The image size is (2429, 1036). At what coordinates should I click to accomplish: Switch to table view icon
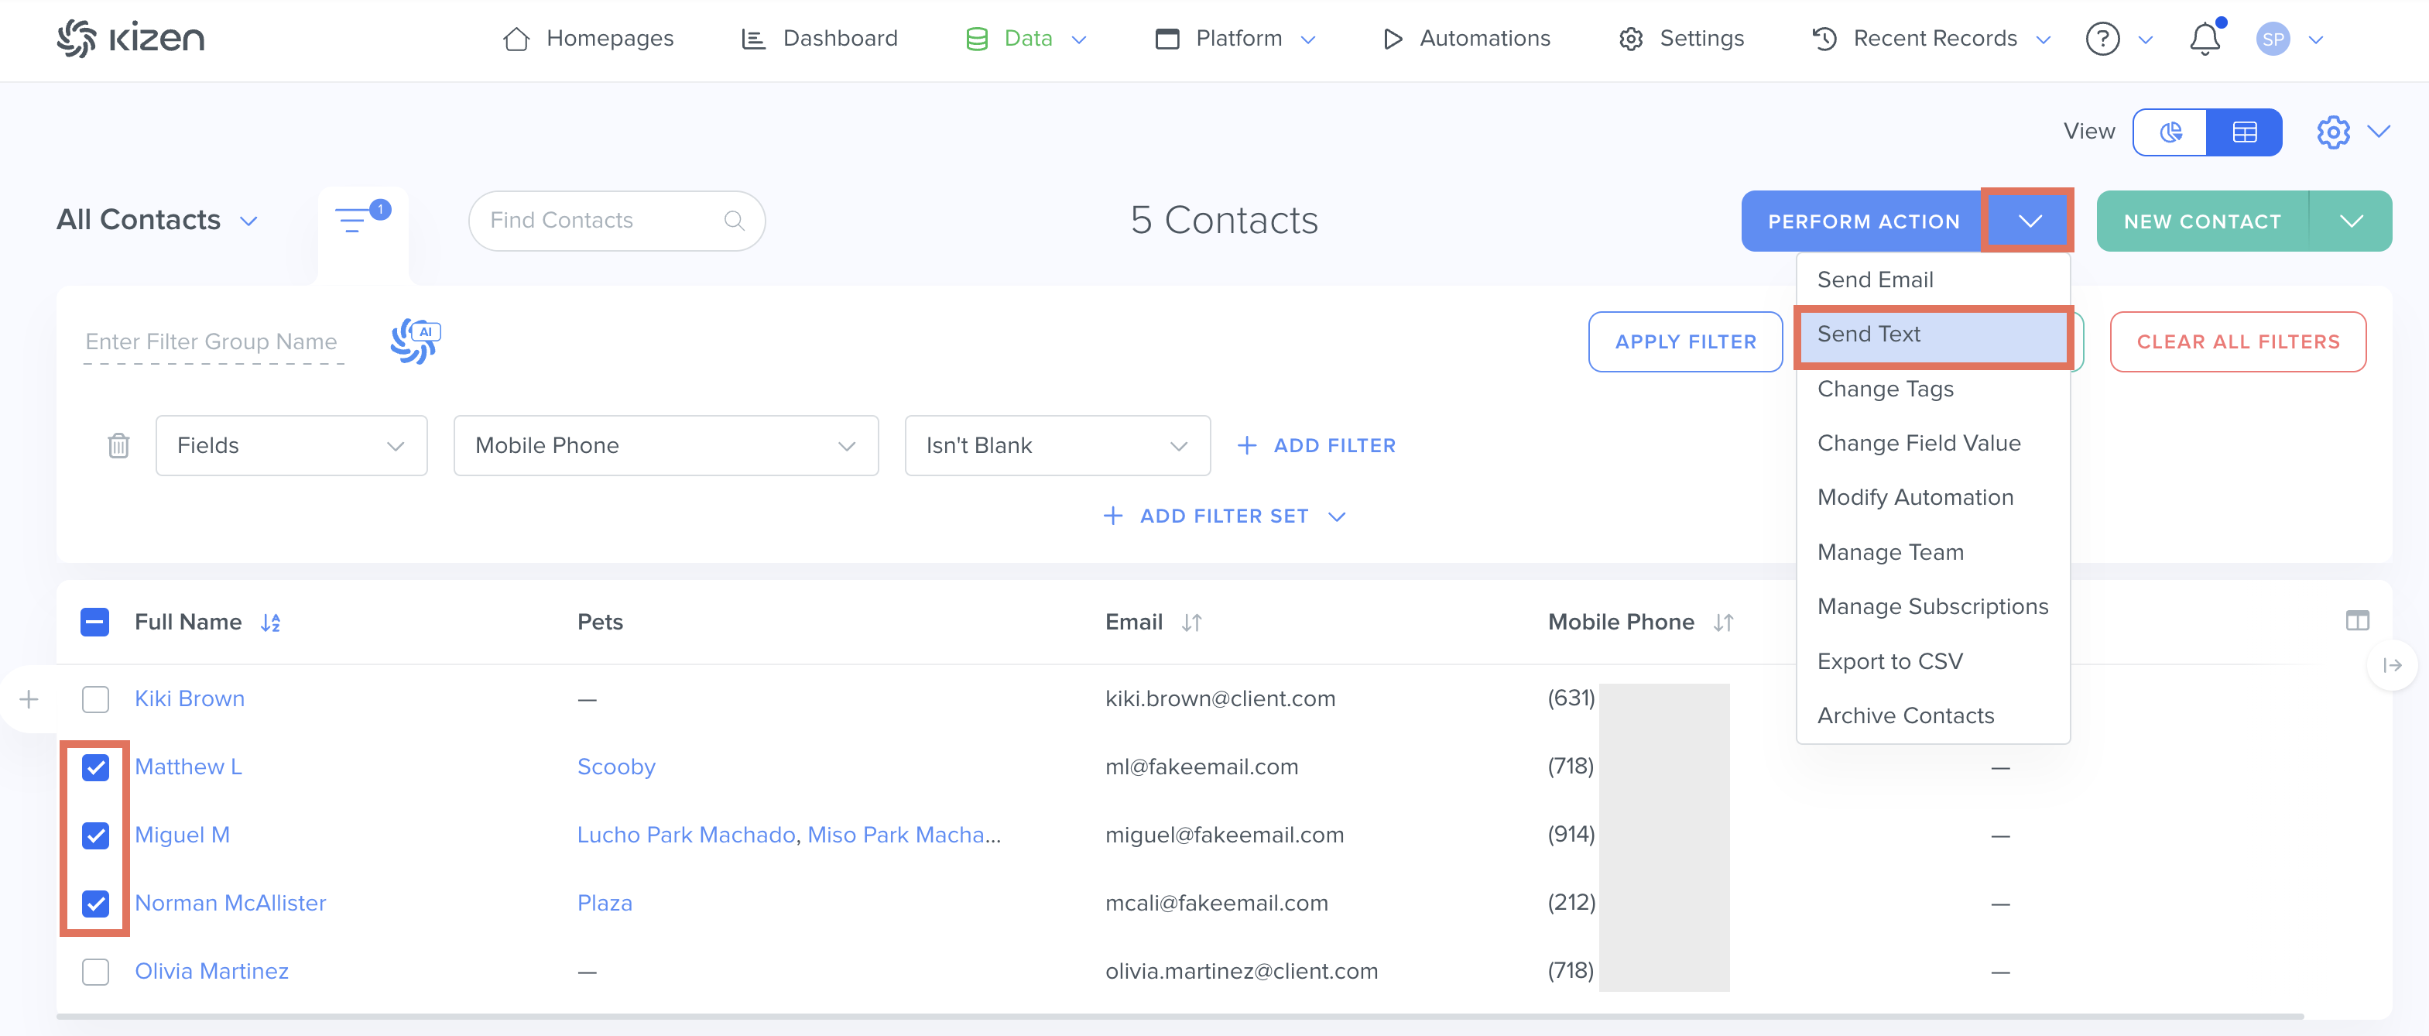2244,132
